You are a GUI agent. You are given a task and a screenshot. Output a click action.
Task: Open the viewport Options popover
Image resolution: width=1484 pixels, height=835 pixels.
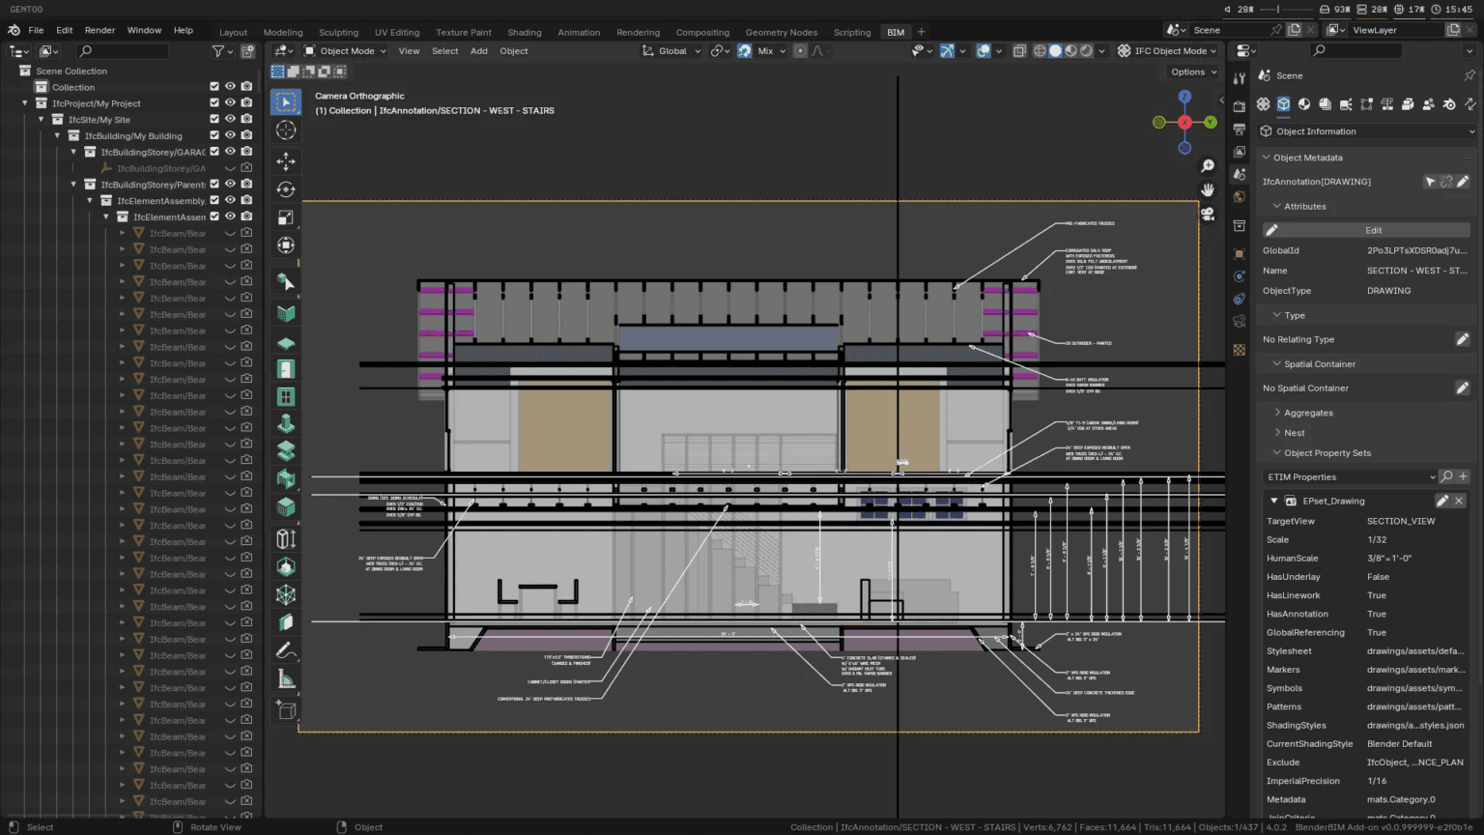pos(1191,72)
